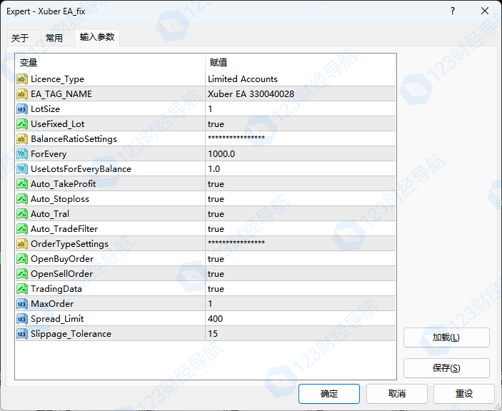
Task: Click the string icon beside BalanceRatioSettings
Action: coord(21,139)
